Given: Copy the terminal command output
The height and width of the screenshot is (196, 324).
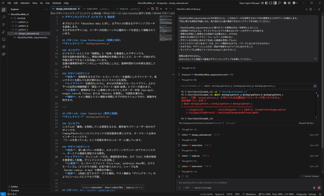Looking at the screenshot, I should [x=315, y=86].
